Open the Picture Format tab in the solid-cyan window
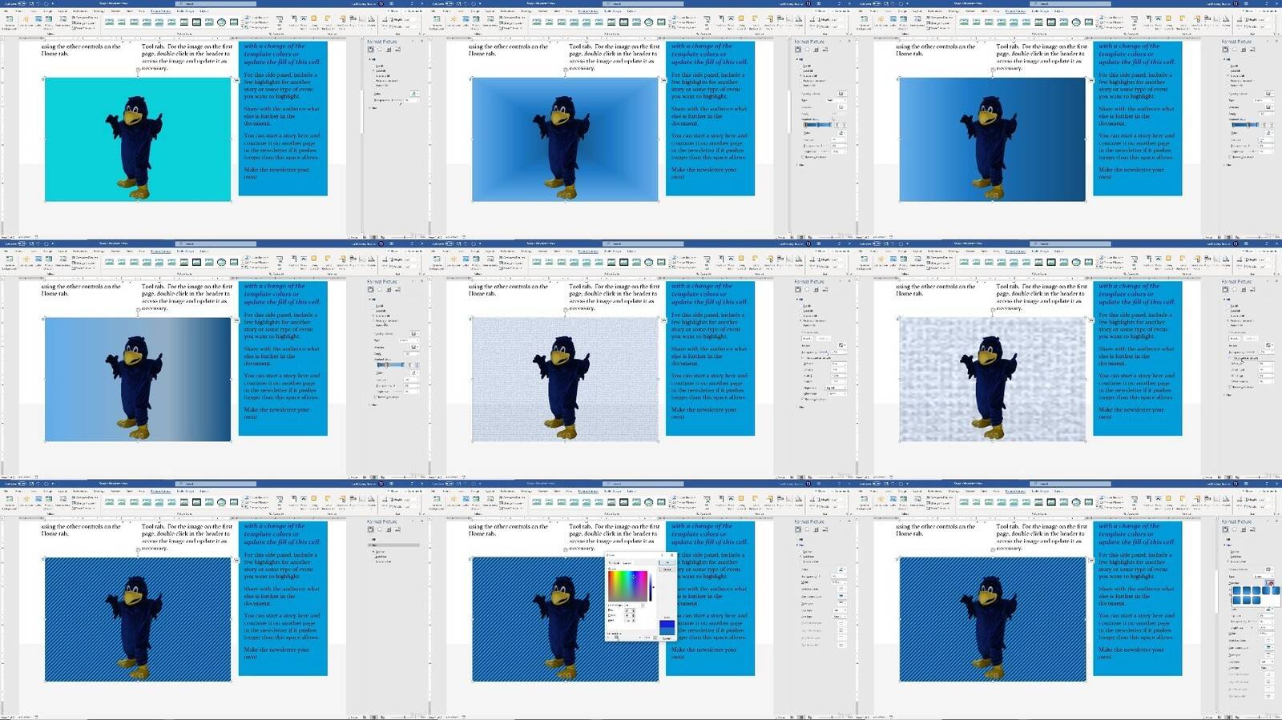 (x=160, y=11)
